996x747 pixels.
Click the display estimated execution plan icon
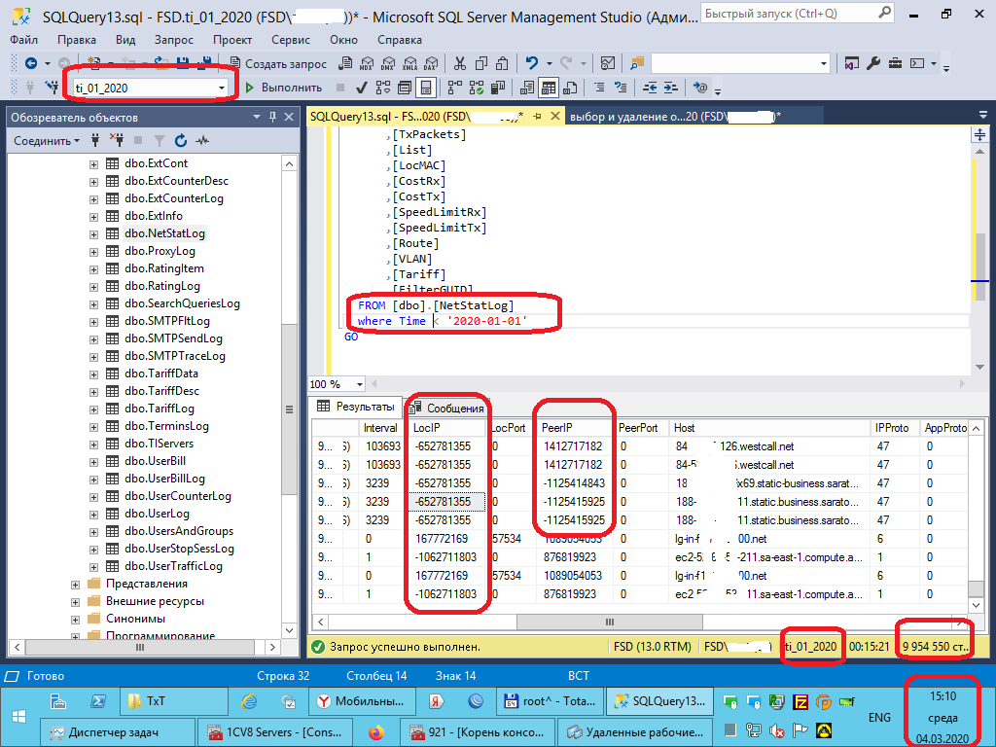383,88
